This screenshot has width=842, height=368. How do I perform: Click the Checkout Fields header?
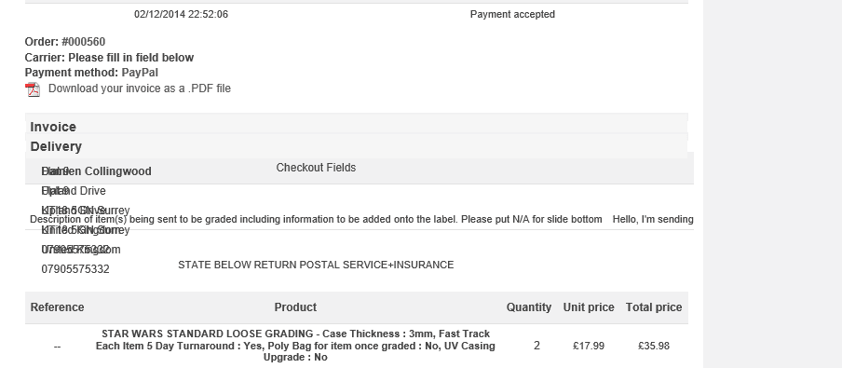pos(316,168)
